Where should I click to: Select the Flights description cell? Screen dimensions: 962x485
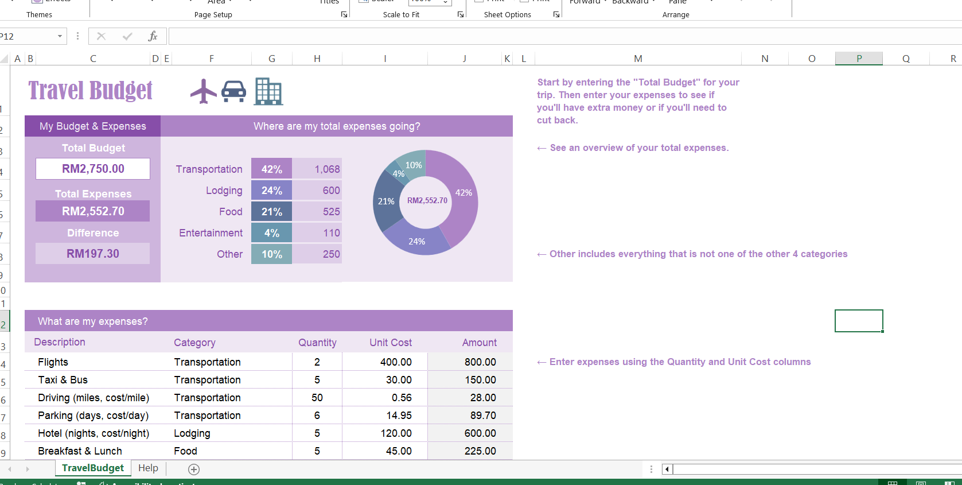pos(93,362)
